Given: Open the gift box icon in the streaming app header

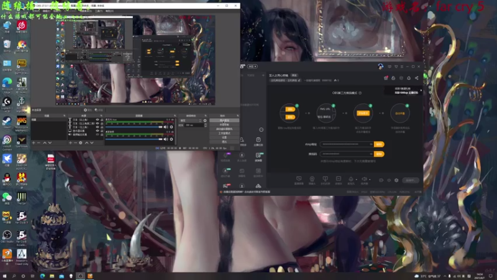Looking at the screenshot, I should point(386,78).
